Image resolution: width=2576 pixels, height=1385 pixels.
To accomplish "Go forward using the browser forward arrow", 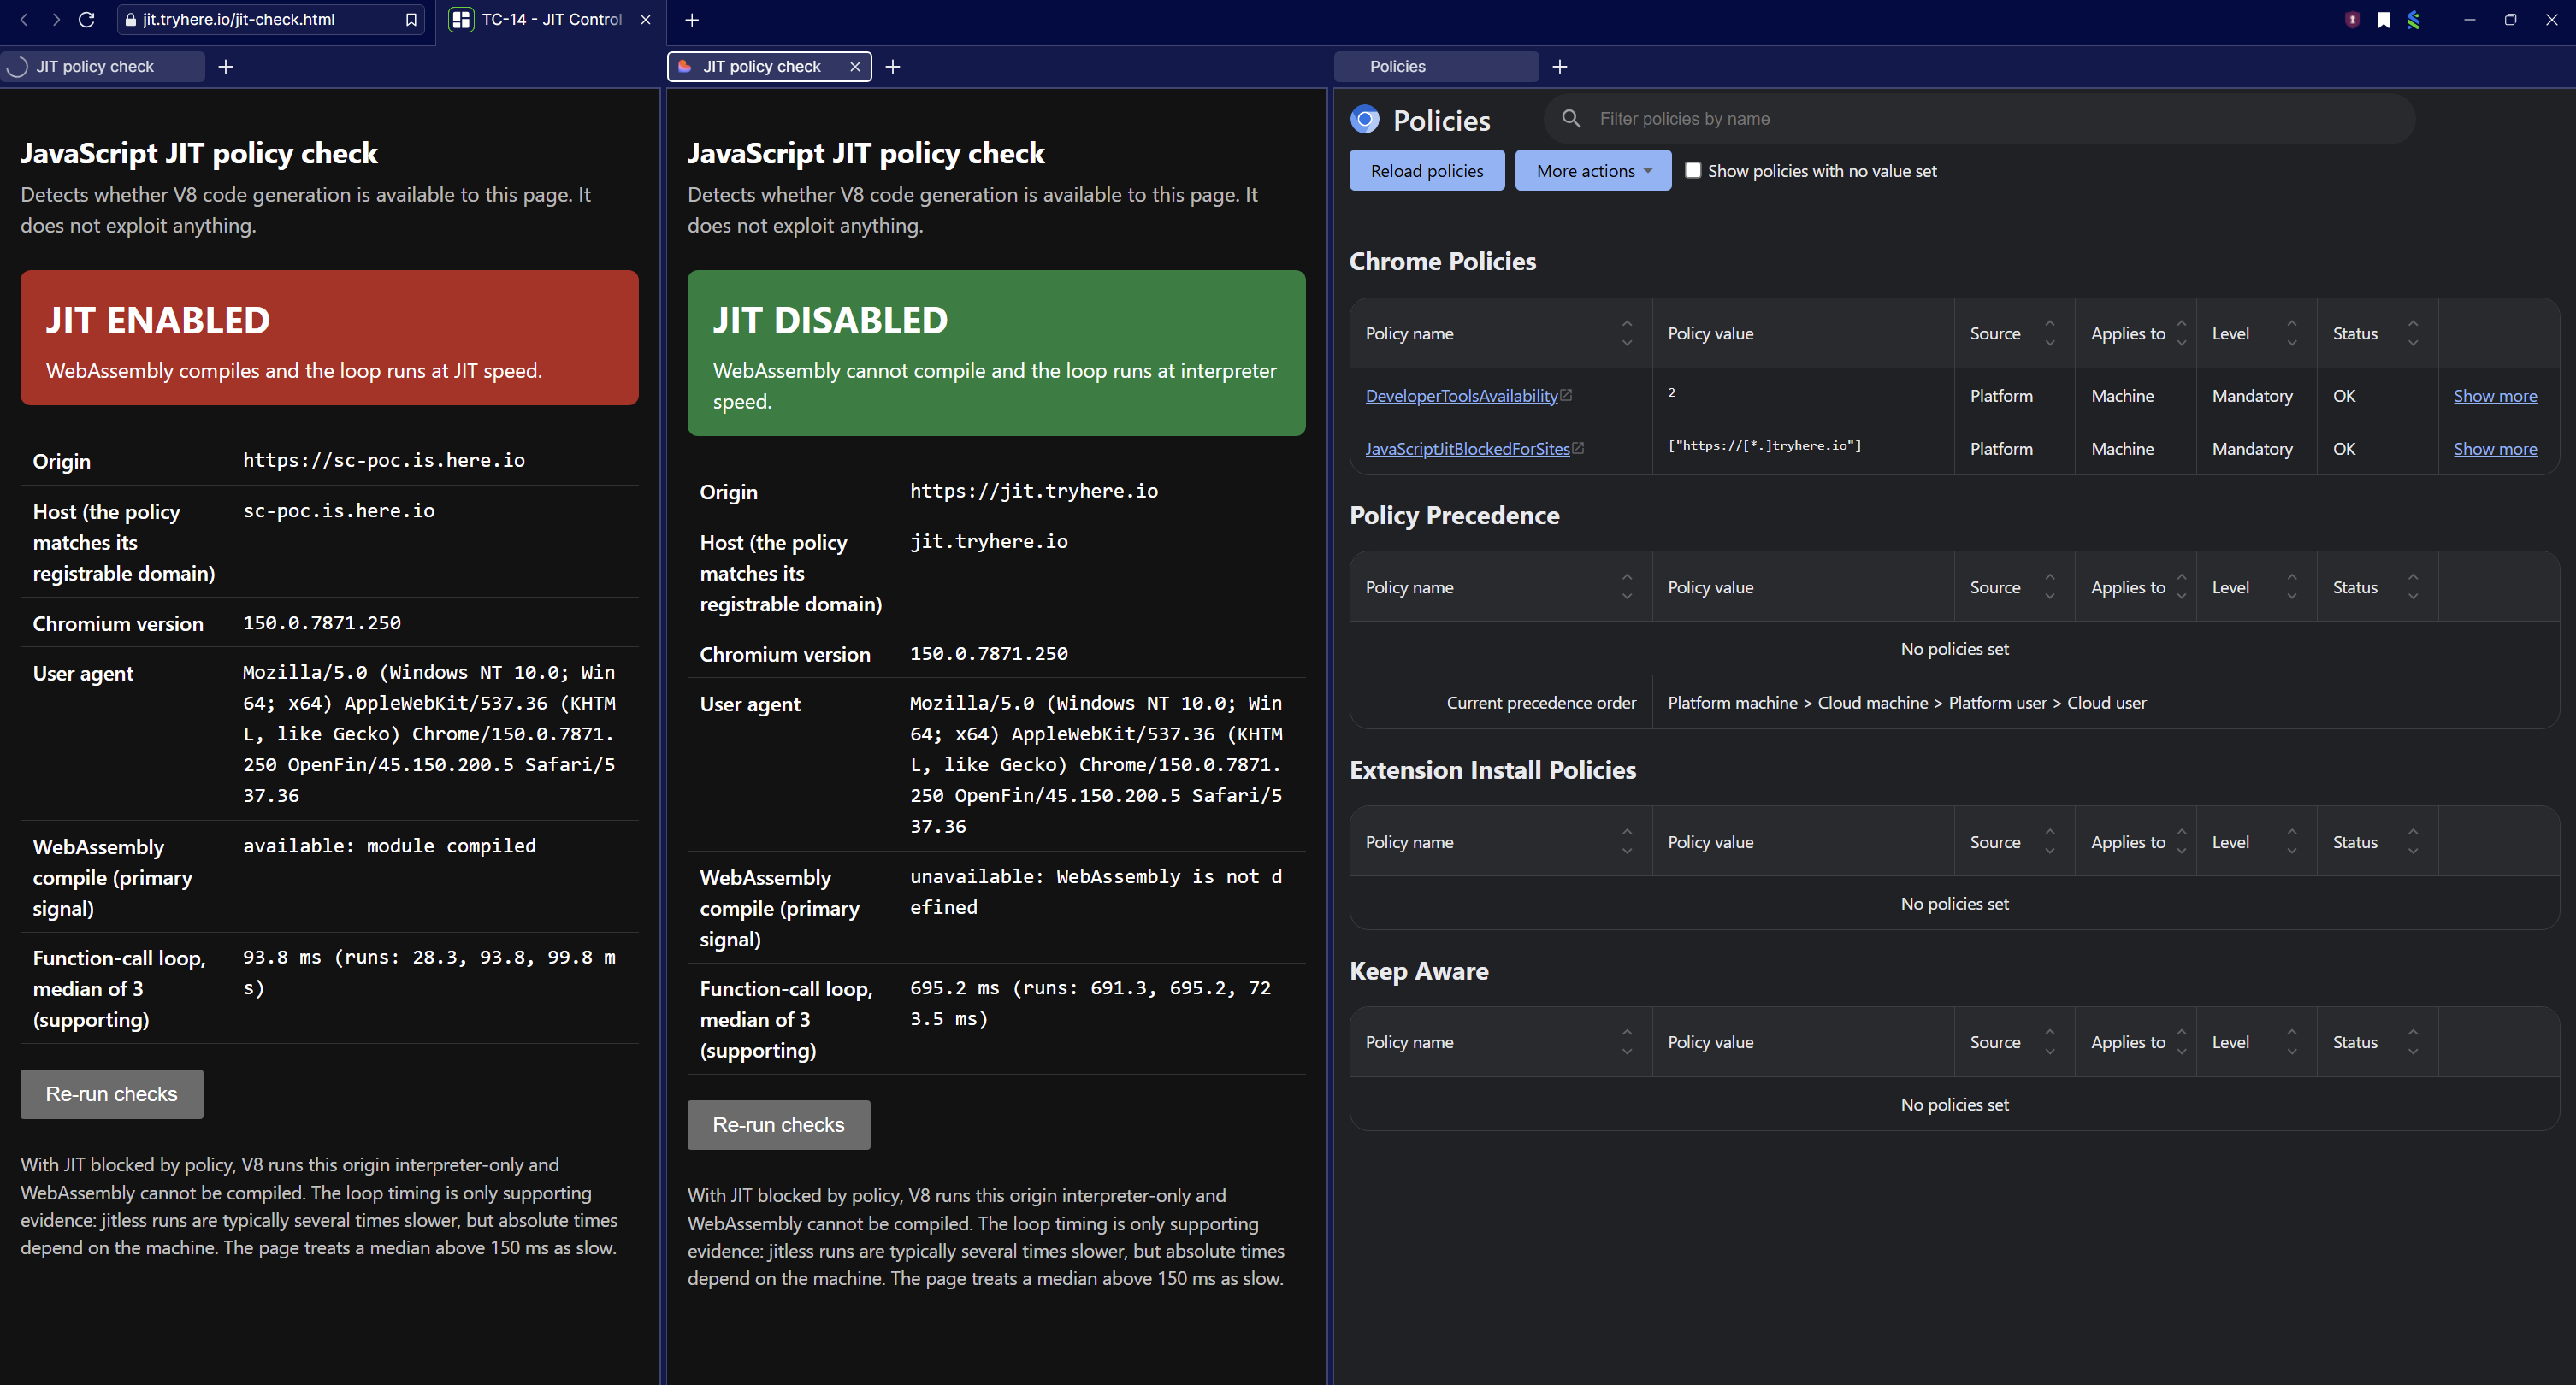I will tap(56, 19).
